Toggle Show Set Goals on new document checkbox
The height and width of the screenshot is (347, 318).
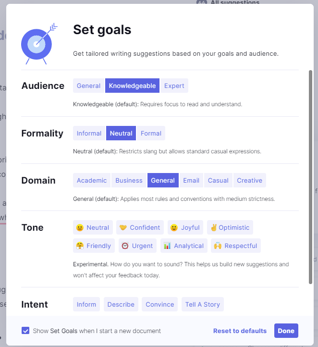click(x=25, y=331)
